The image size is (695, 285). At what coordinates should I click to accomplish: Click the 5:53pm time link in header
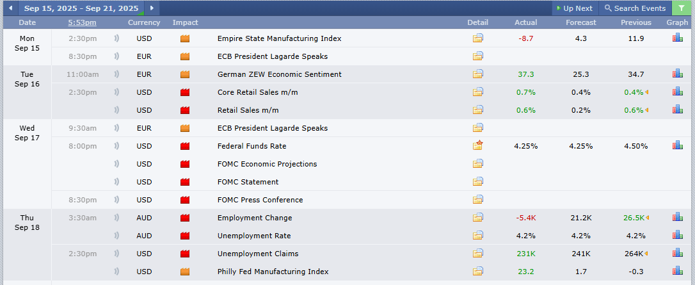tap(83, 22)
